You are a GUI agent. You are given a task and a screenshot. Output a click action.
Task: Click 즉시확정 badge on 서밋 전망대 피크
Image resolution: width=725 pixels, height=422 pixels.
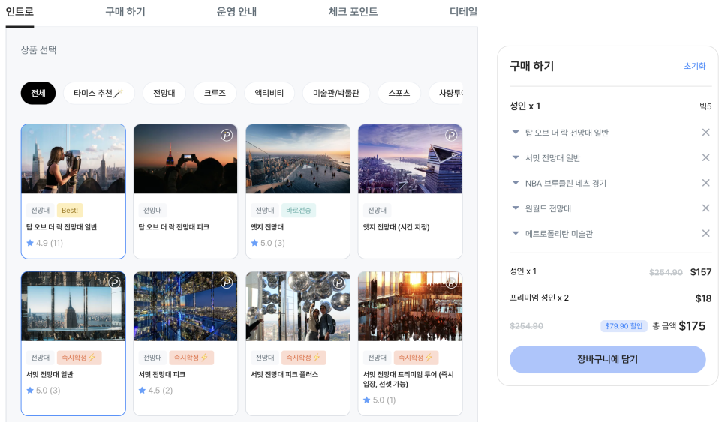click(191, 358)
